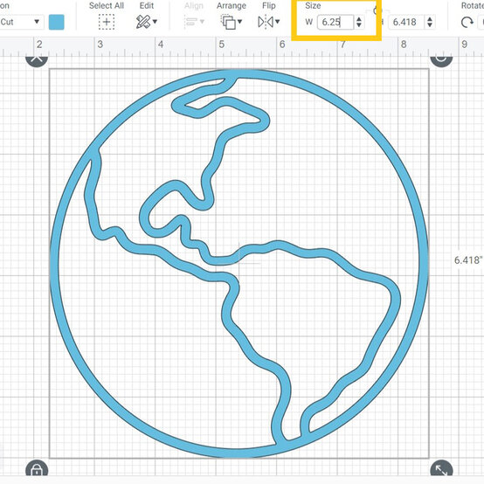Click the blue linetype color swatch
484x484 pixels.
pos(57,22)
